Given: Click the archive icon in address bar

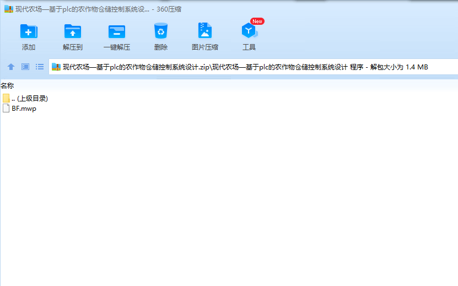Looking at the screenshot, I should pyautogui.click(x=56, y=67).
